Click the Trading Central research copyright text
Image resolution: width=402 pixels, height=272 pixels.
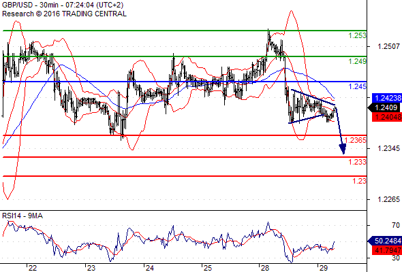click(64, 14)
